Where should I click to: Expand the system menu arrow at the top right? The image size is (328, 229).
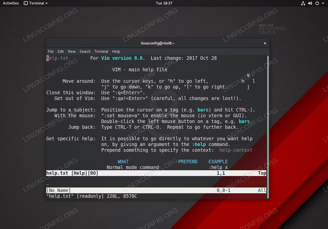pos(322,3)
